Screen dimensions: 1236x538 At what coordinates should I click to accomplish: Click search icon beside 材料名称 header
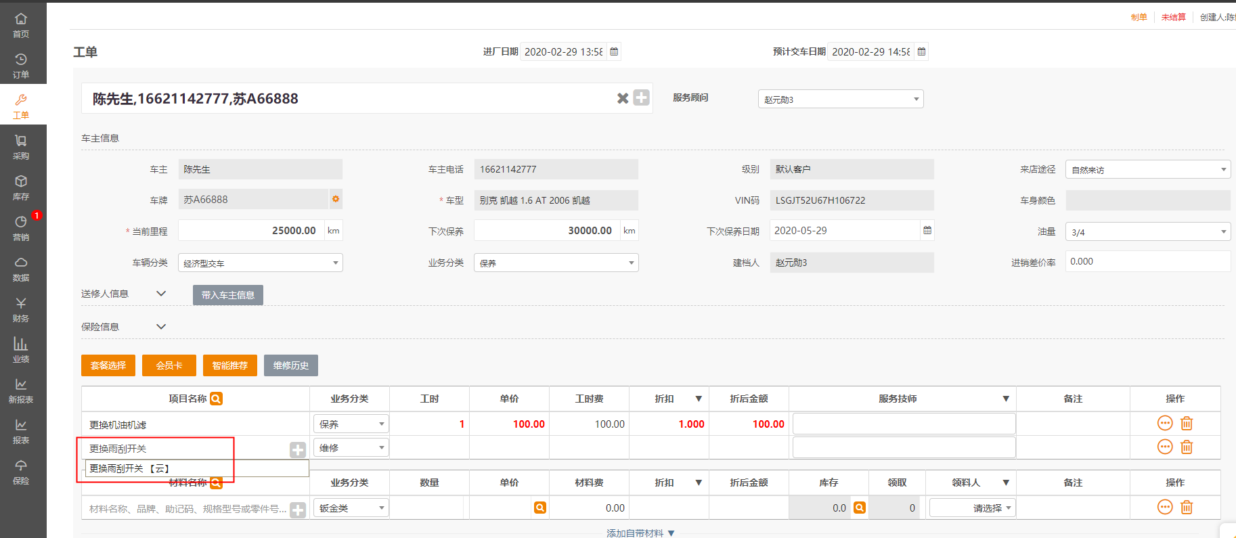pyautogui.click(x=216, y=483)
